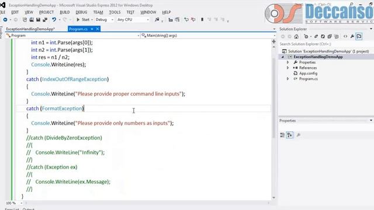Open the VIEW menu
The height and width of the screenshot is (210, 374).
point(29,12)
